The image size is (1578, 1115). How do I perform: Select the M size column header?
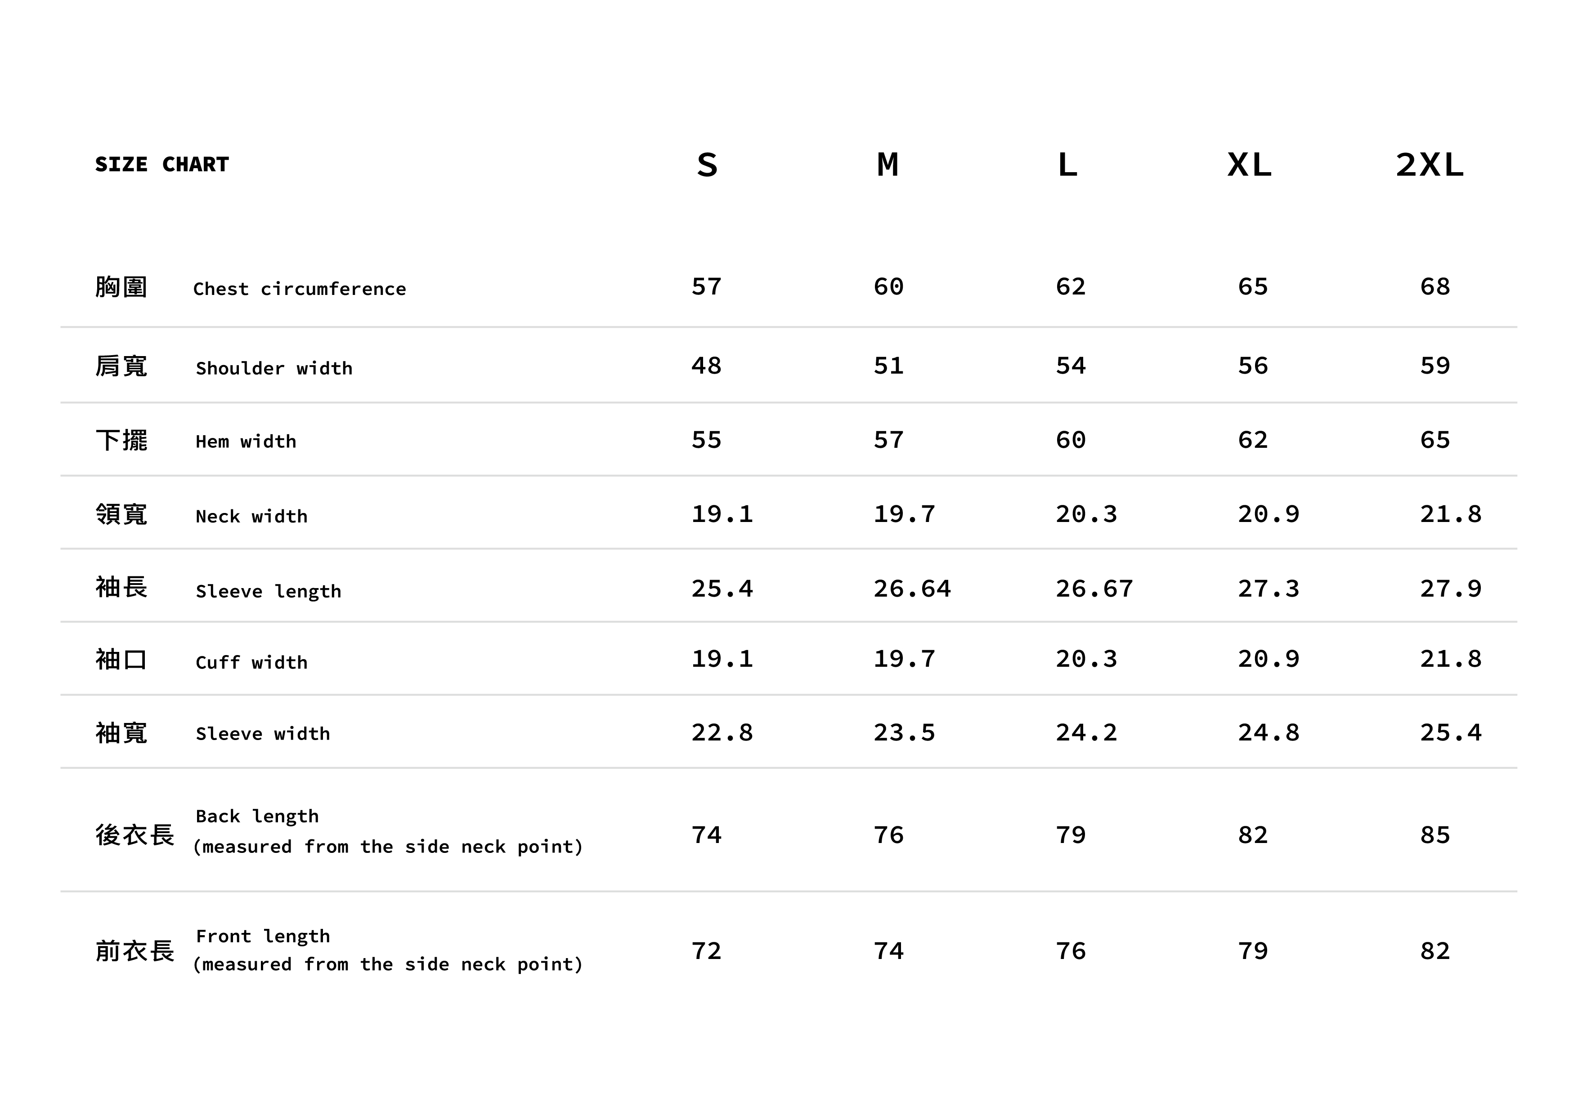click(887, 165)
